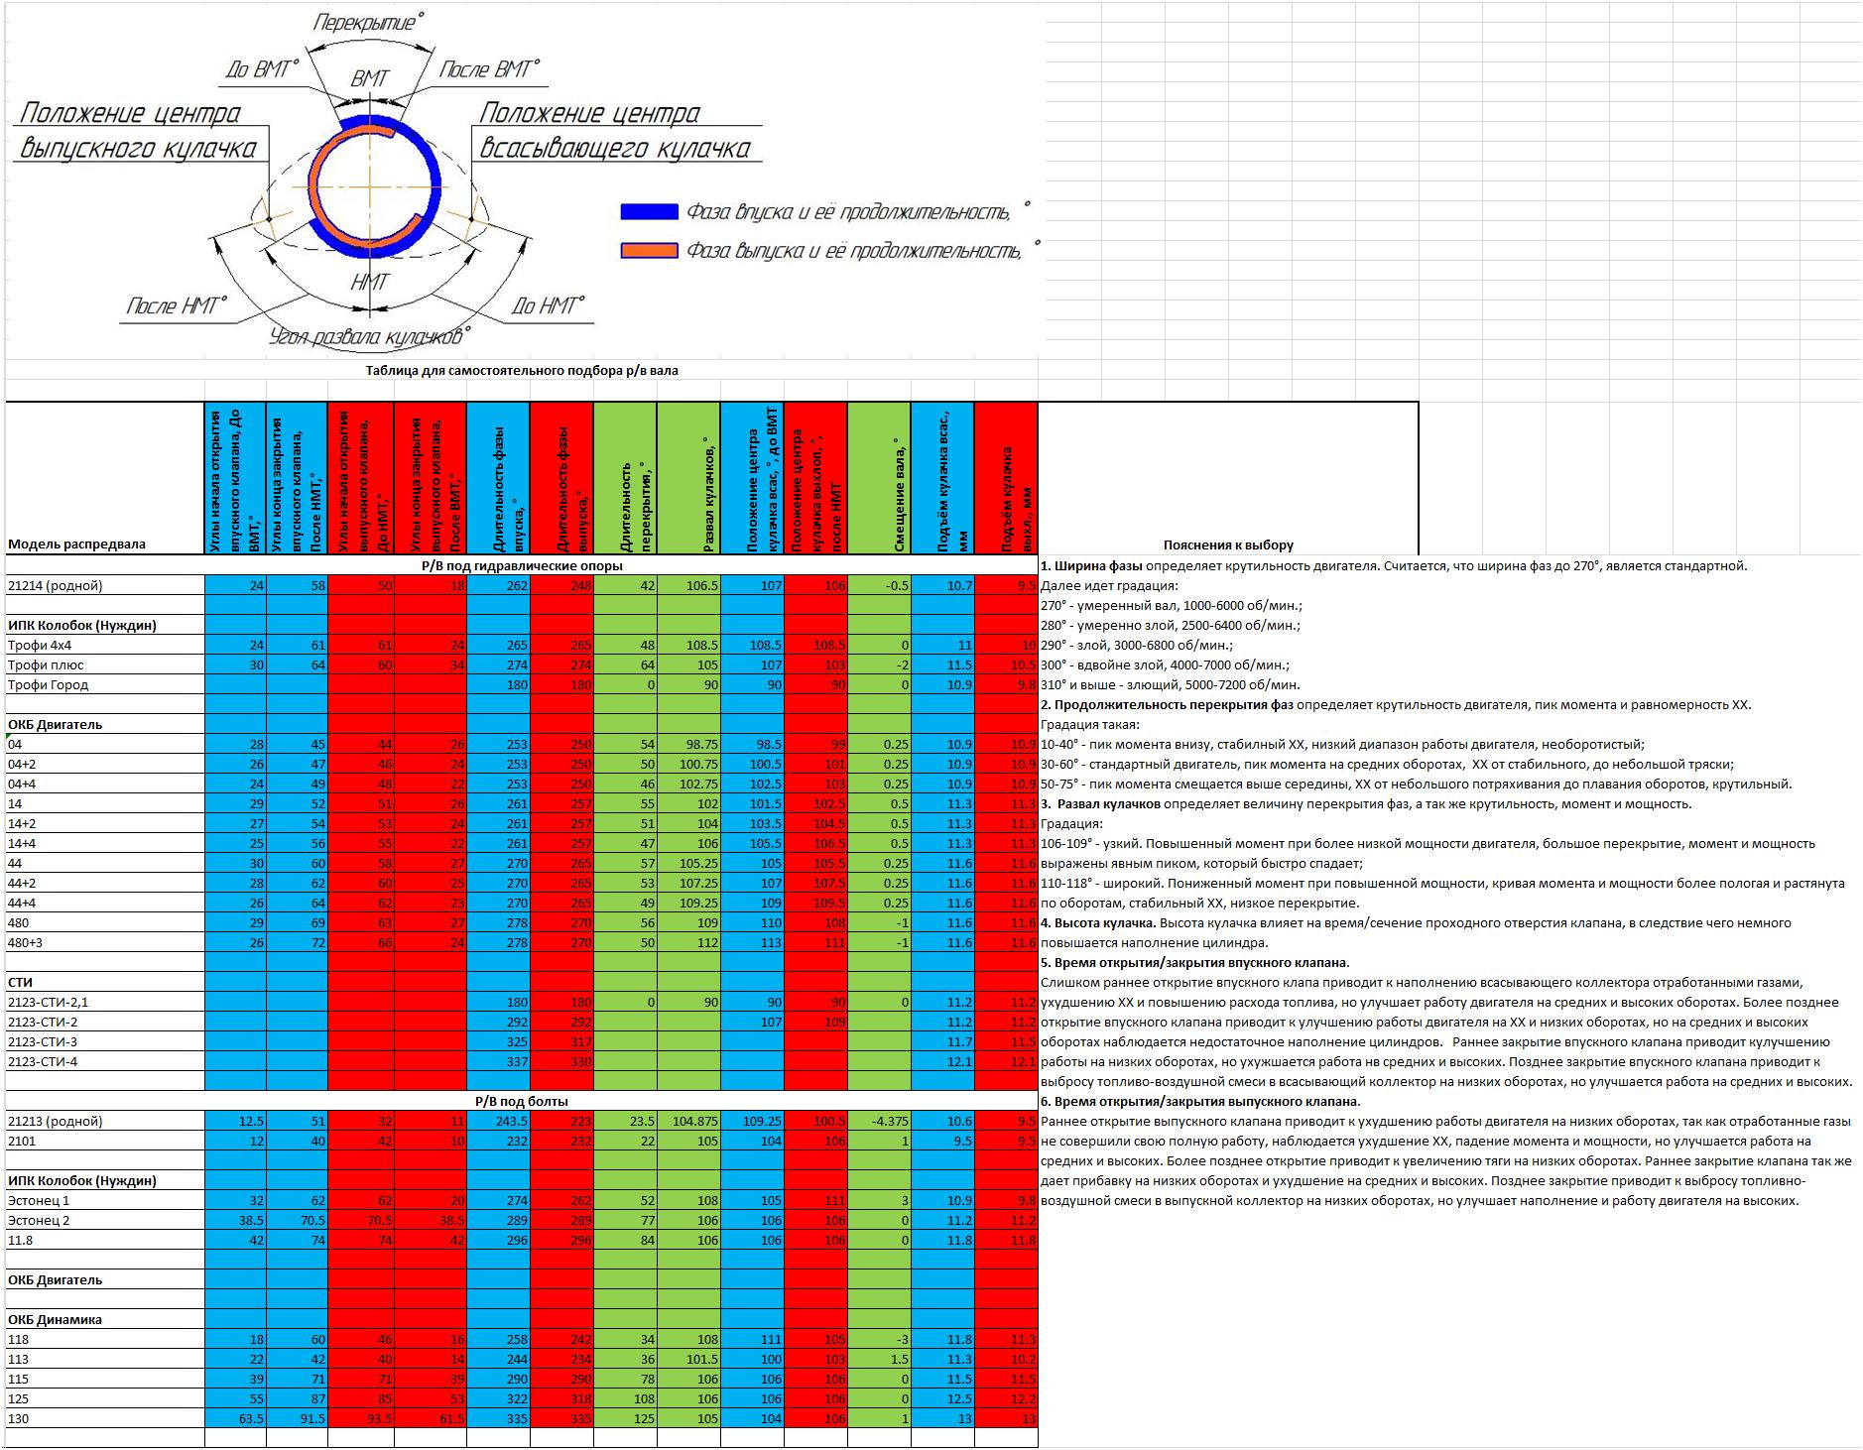The height and width of the screenshot is (1450, 1863).
Task: Click explanation heading '3. Развал кулачков'
Action: coord(1101,803)
